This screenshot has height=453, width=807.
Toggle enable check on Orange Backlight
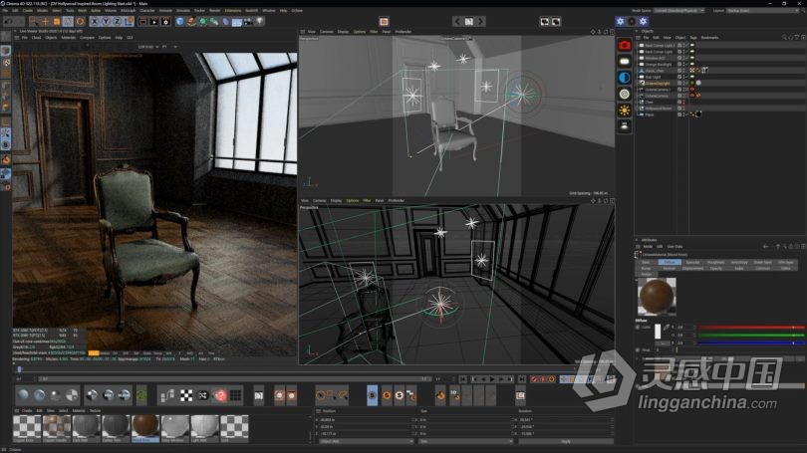point(686,65)
